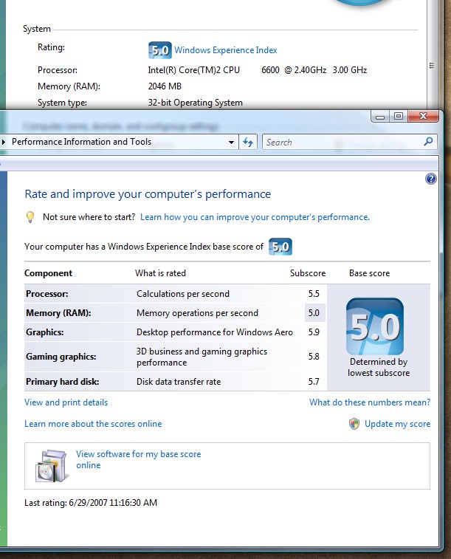Open the address bar history dropdown arrow
The image size is (451, 559).
tap(231, 143)
